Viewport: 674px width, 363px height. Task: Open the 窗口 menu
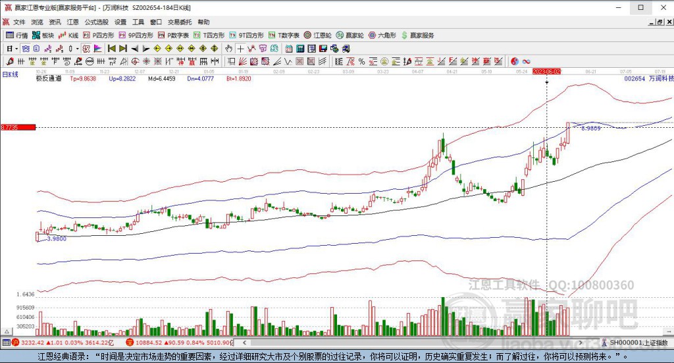pos(155,22)
